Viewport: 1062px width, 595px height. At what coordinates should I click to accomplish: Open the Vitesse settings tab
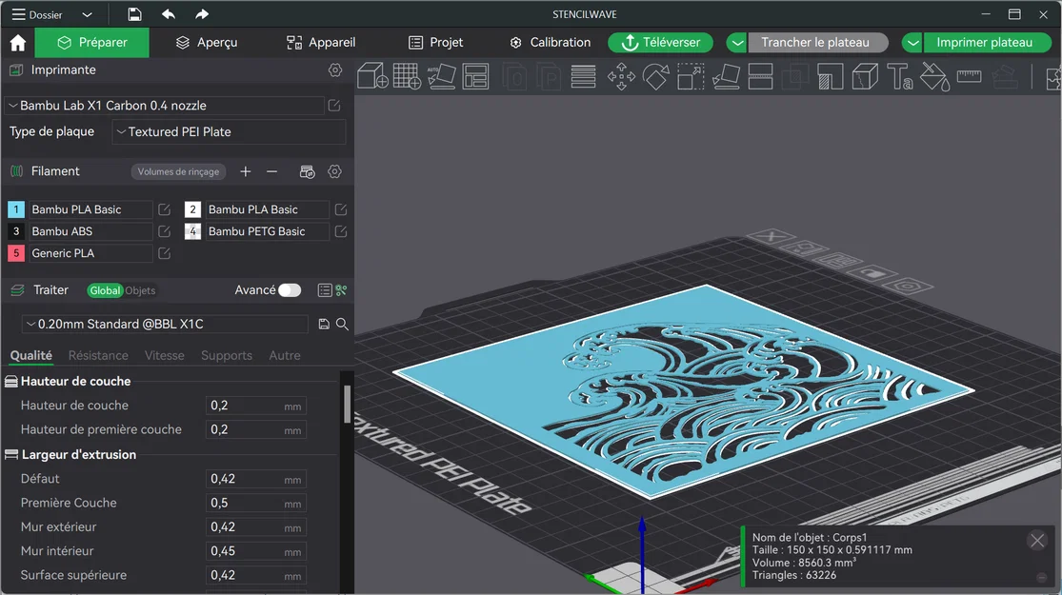click(164, 355)
